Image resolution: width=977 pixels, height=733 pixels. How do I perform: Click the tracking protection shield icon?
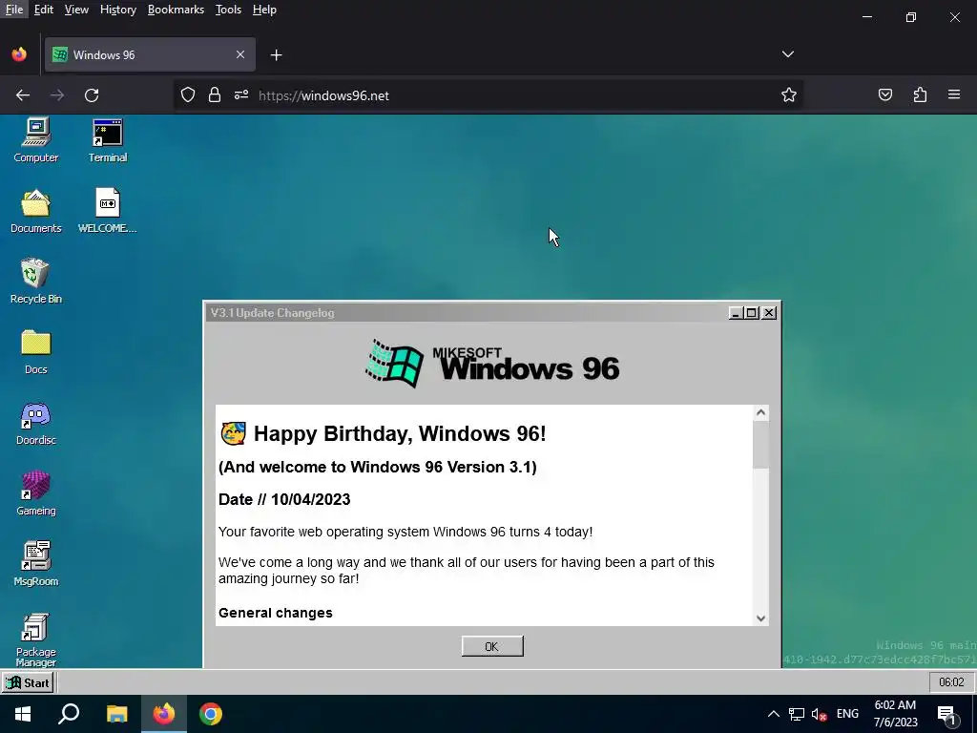click(x=188, y=94)
